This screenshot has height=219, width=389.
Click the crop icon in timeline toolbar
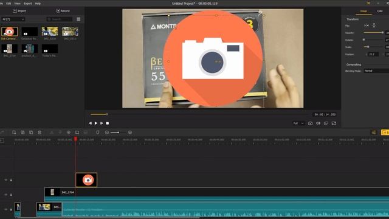(77, 133)
